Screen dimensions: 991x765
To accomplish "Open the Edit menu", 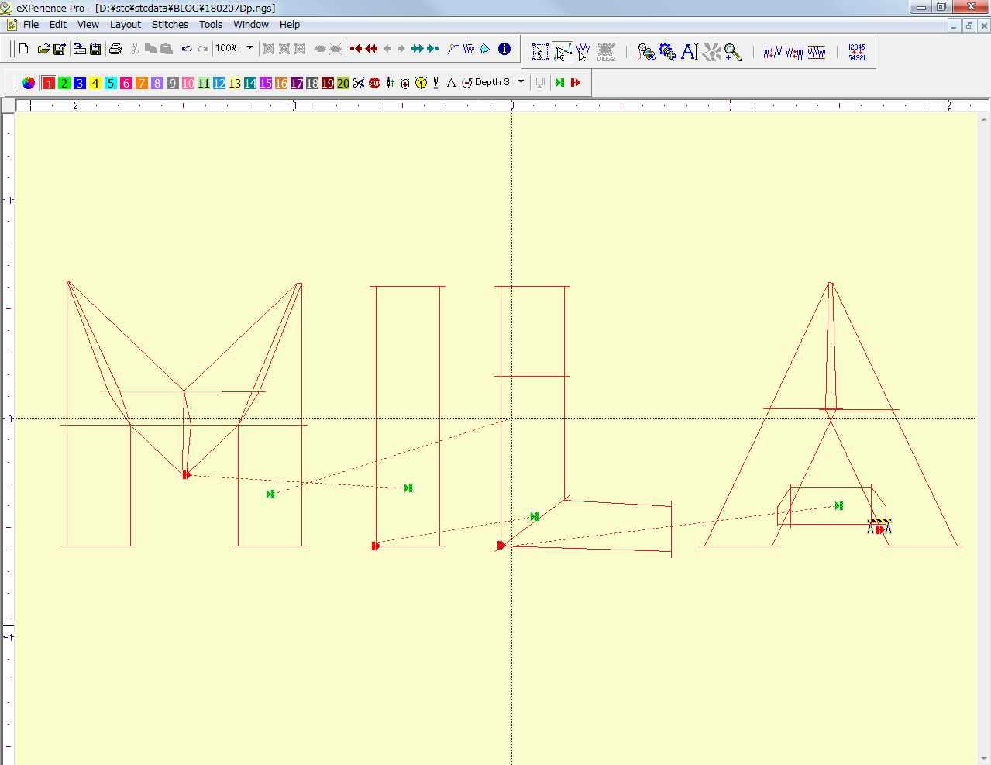I will (58, 25).
